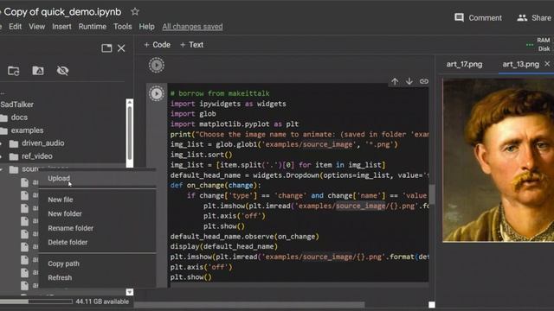Click the Share button
This screenshot has height=311, width=554.
(x=534, y=17)
